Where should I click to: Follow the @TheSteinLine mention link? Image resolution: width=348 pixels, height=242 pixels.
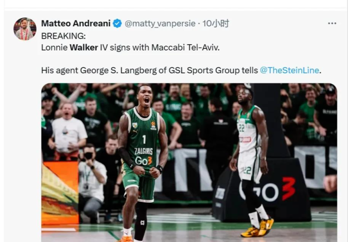(x=289, y=70)
